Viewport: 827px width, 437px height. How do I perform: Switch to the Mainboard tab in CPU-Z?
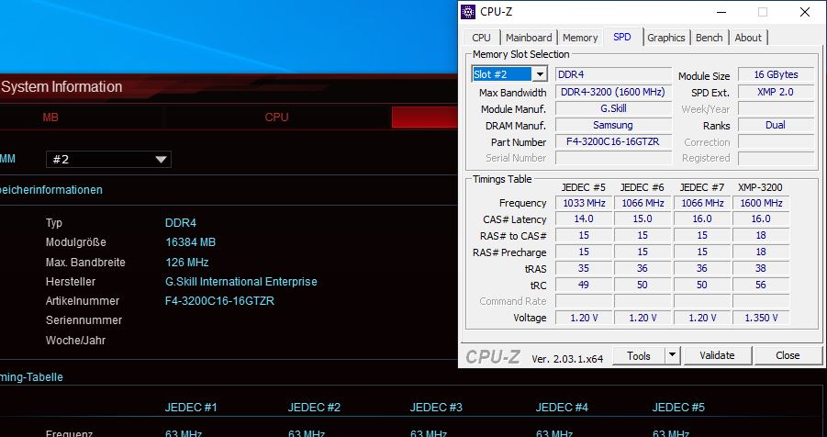click(x=529, y=38)
